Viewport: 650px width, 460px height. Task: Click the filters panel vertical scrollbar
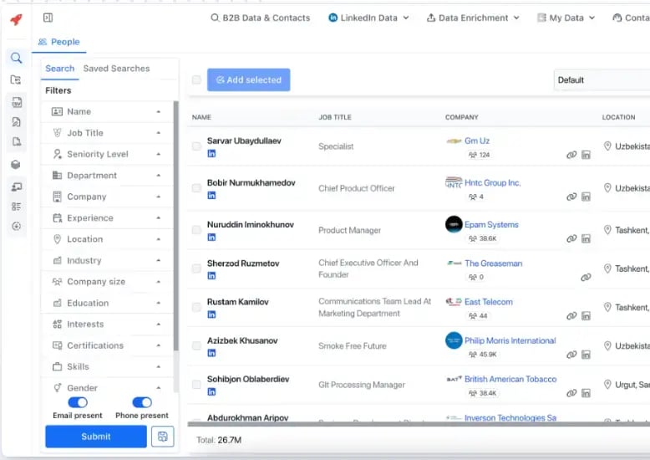(x=175, y=227)
